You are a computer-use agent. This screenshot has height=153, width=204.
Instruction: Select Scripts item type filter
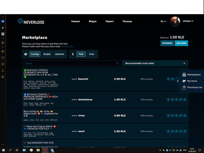(47, 54)
